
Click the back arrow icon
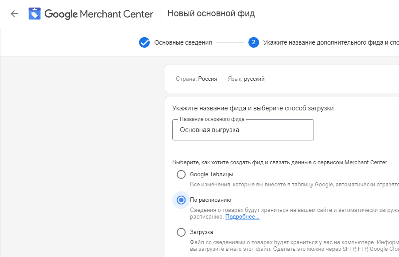[14, 14]
